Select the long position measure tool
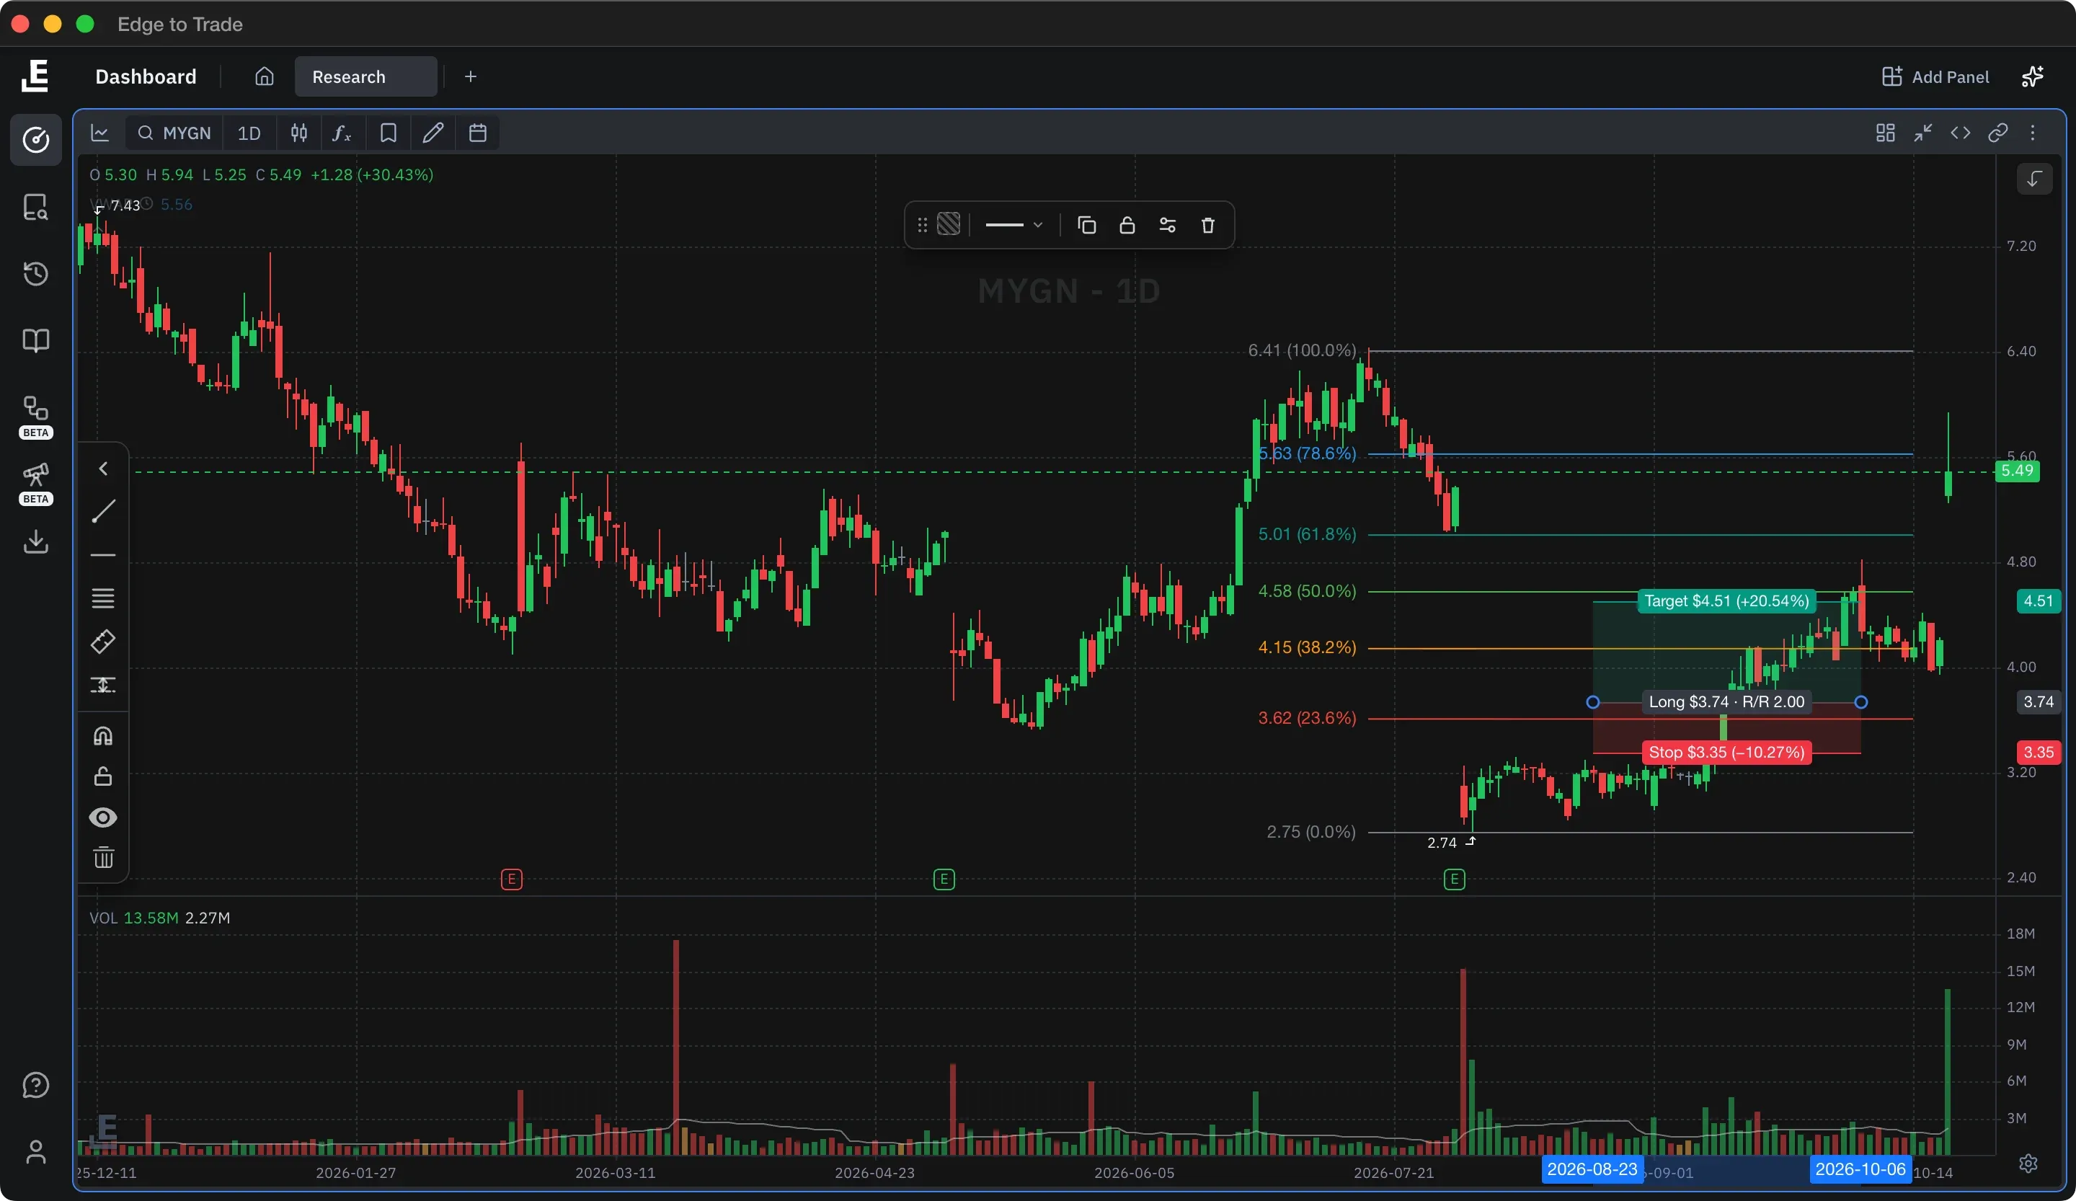The width and height of the screenshot is (2076, 1201). (103, 685)
